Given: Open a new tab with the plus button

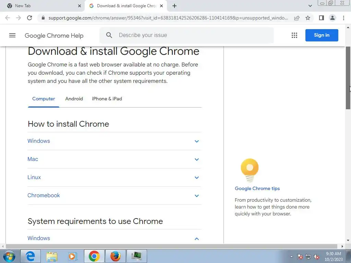Looking at the screenshot, I should coord(174,6).
